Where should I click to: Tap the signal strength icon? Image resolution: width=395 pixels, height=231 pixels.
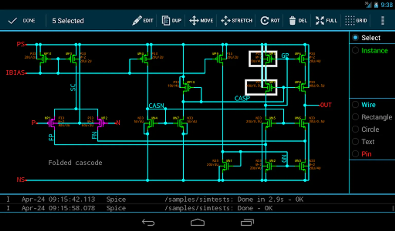[x=368, y=5]
